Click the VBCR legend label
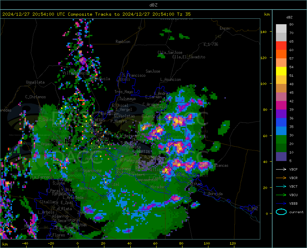Viewport: 307px width, 248px height. click(x=293, y=178)
